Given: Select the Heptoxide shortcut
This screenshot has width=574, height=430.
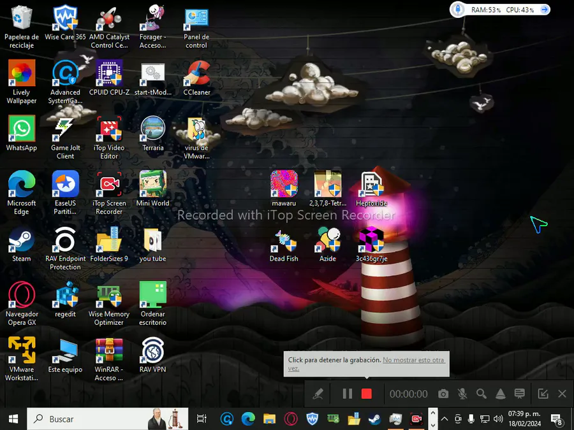Looking at the screenshot, I should [x=371, y=189].
